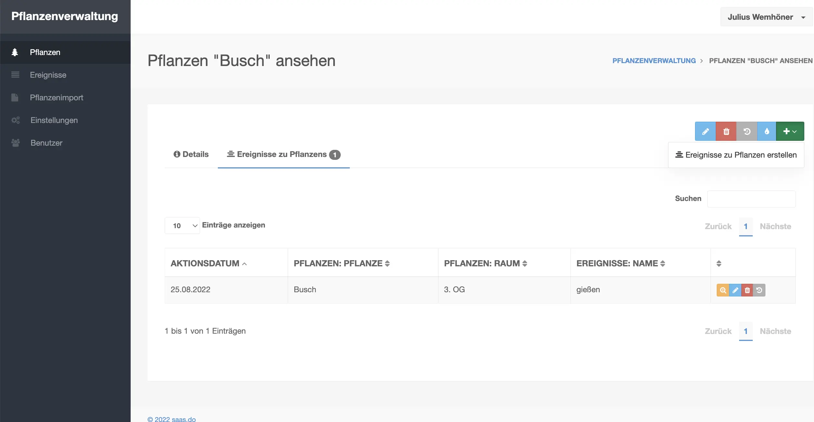Viewport: 814px width, 422px height.
Task: Show history for the 25.08.2022 row
Action: click(x=759, y=290)
